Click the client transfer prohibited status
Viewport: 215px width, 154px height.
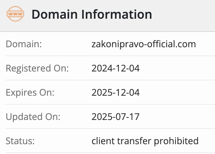point(145,141)
